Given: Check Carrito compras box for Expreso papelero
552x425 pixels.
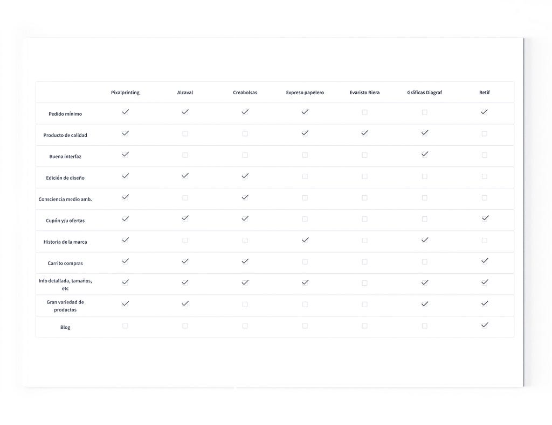Looking at the screenshot, I should pos(305,262).
